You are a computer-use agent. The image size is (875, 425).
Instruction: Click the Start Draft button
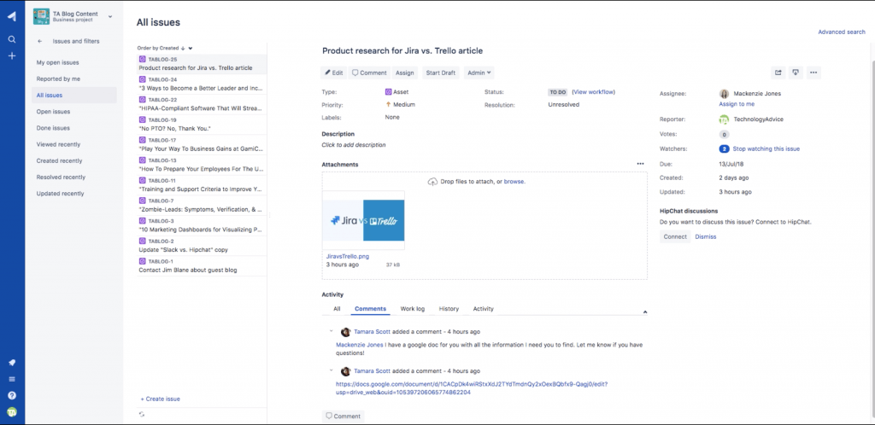(x=441, y=73)
